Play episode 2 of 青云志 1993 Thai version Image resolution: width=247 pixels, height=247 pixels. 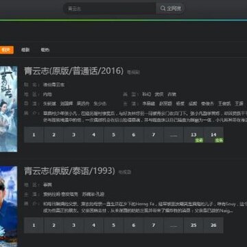(x=54, y=225)
